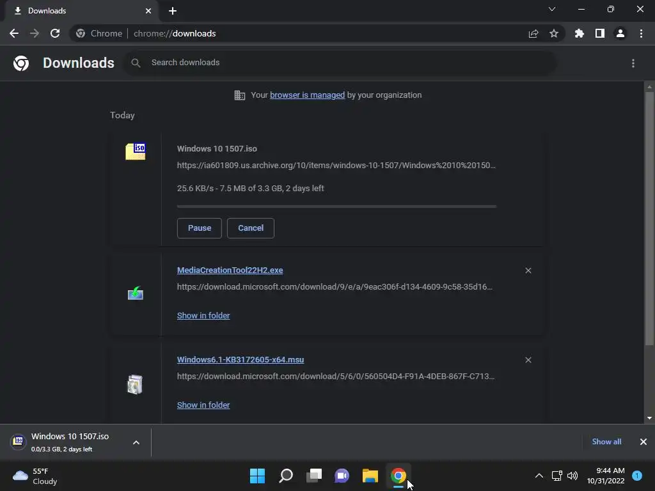The image size is (655, 491).
Task: Open Task View on the taskbar
Action: pyautogui.click(x=314, y=476)
